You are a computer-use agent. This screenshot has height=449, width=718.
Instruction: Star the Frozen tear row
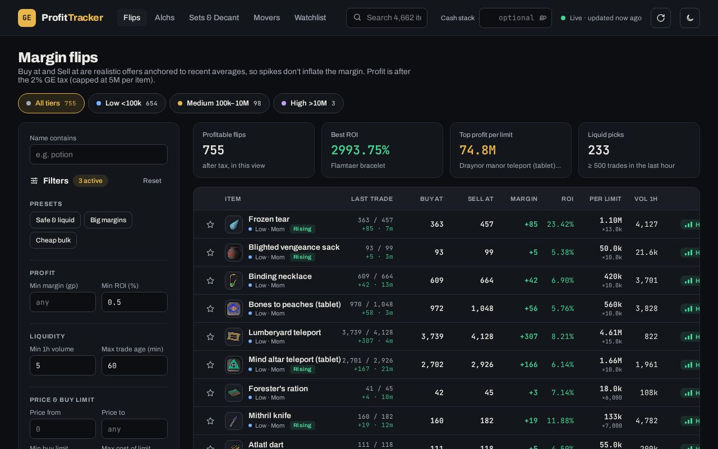click(210, 224)
